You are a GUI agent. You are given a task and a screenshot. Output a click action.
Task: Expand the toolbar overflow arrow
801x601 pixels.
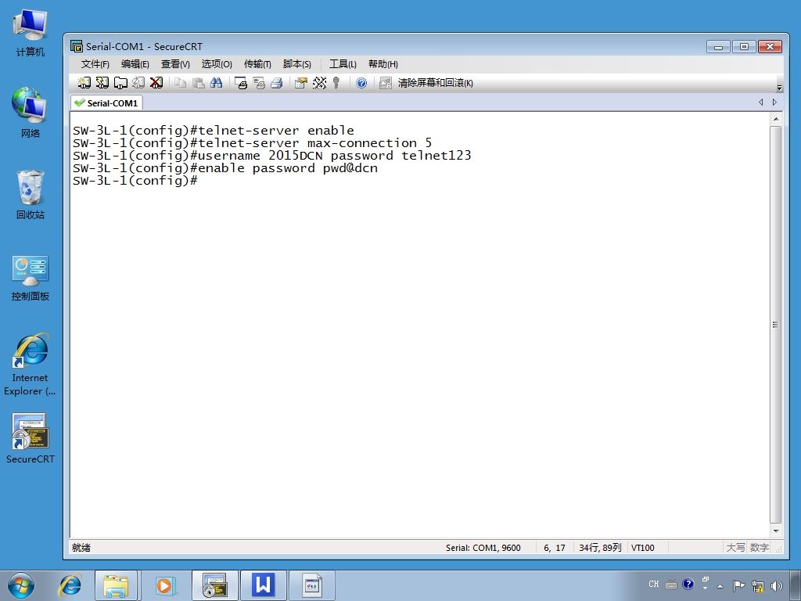coord(779,88)
